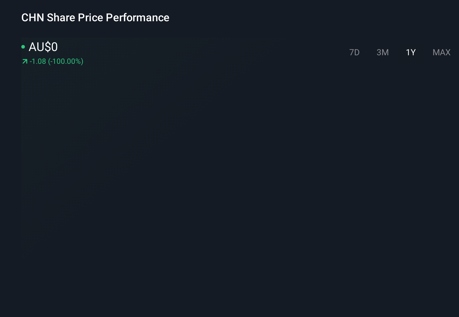Select the 7D time range

tap(354, 53)
